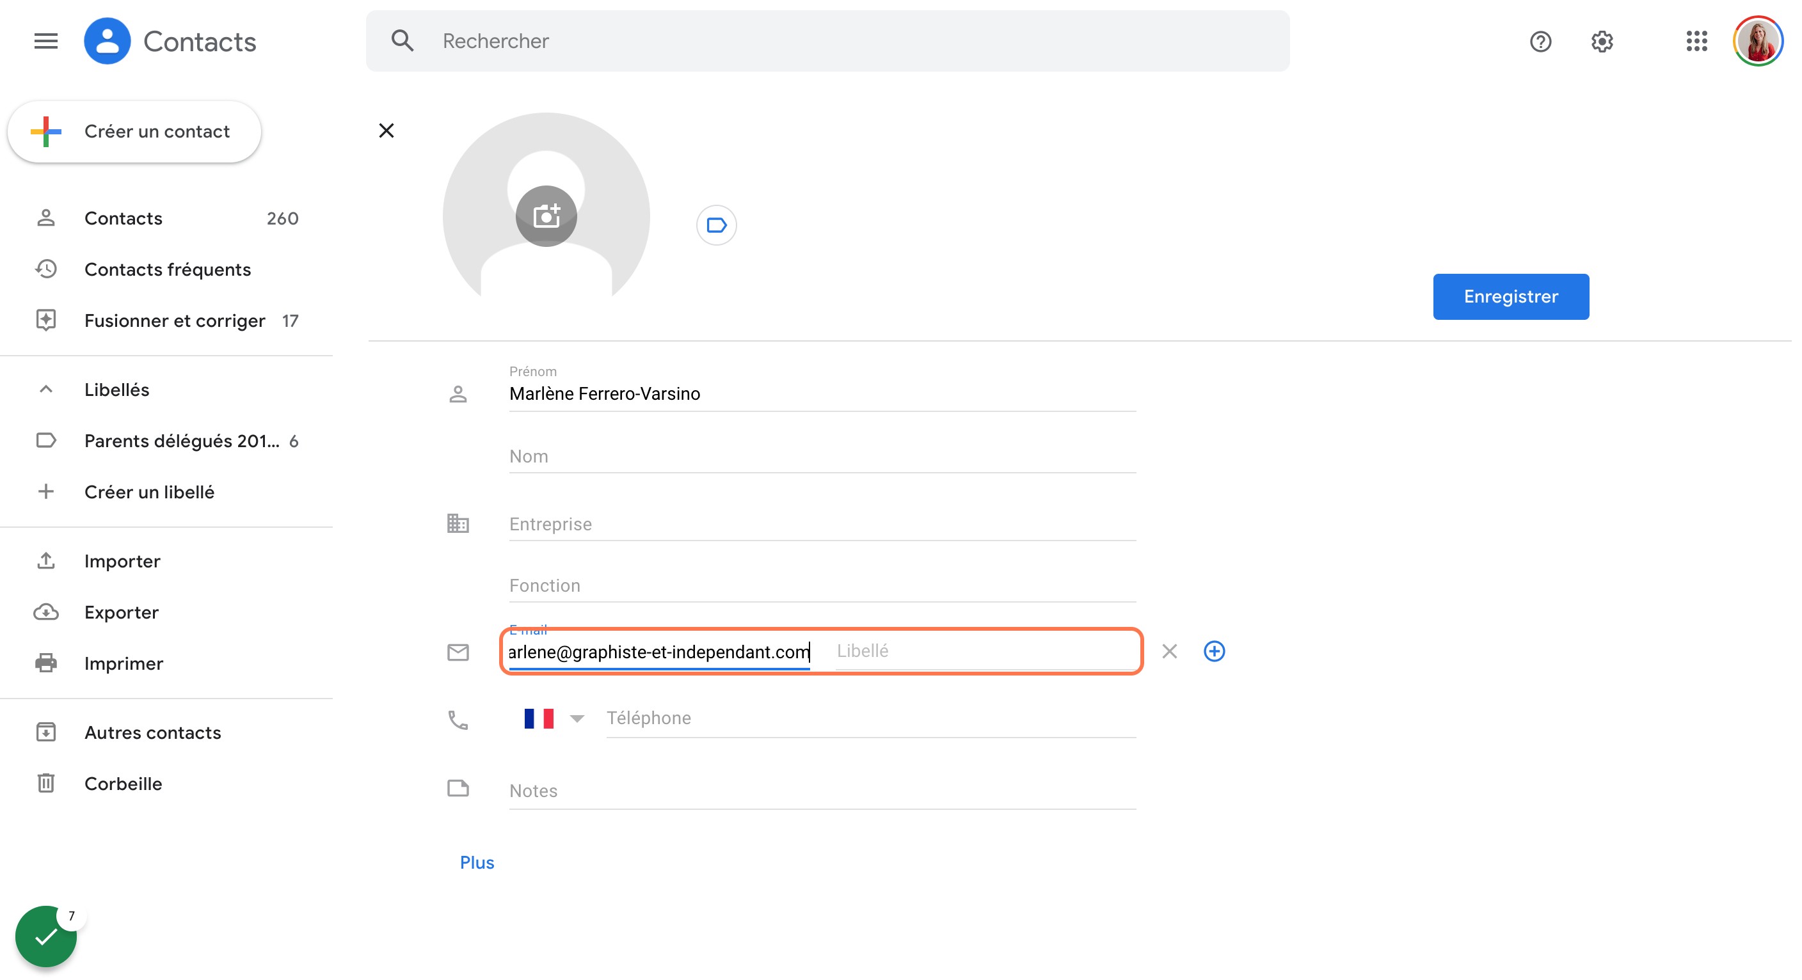This screenshot has width=1802, height=980.
Task: Save contact with Enregistrer button
Action: (x=1511, y=297)
